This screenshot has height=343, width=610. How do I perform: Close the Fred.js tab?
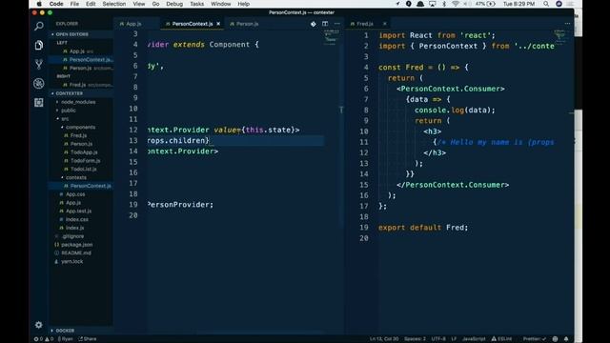coord(384,24)
